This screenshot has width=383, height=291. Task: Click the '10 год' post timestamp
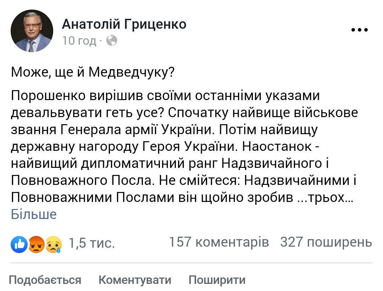click(79, 40)
